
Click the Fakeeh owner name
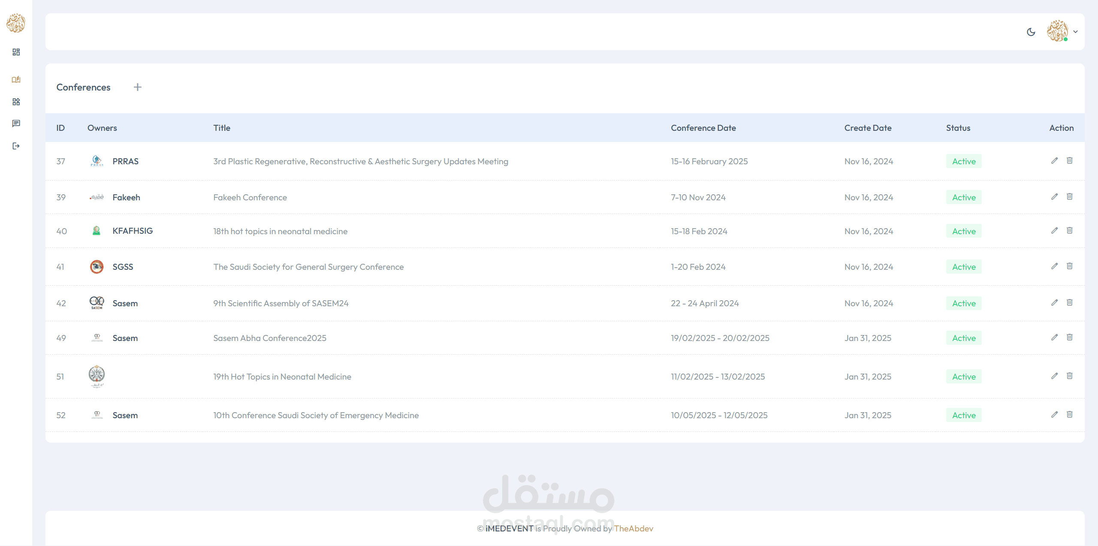tap(126, 197)
